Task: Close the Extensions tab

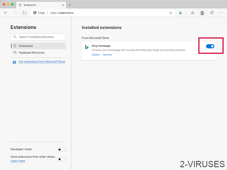Action: pos(63,5)
